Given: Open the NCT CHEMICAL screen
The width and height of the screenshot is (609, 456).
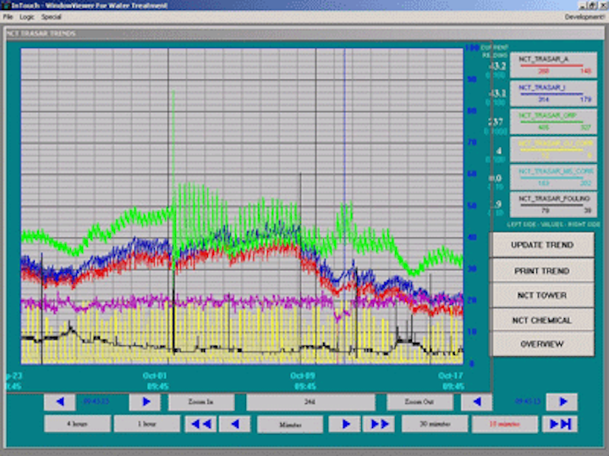Looking at the screenshot, I should click(x=542, y=320).
